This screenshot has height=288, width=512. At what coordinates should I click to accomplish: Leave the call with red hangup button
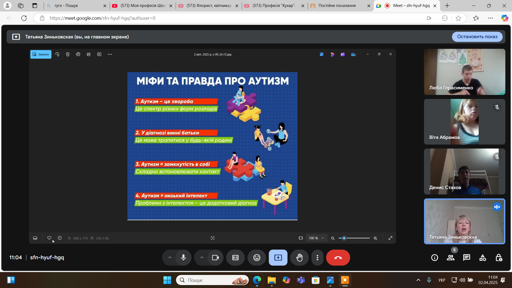[x=338, y=258]
